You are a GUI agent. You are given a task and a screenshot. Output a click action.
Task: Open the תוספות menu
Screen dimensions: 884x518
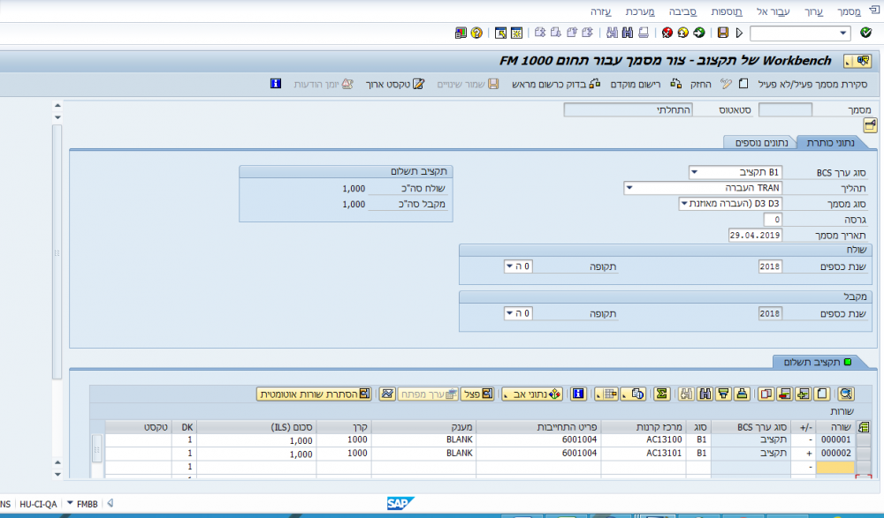coord(727,11)
